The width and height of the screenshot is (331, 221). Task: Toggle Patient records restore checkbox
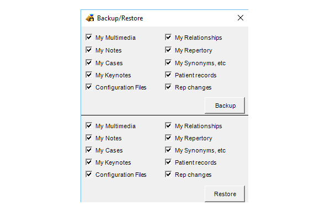tap(168, 162)
